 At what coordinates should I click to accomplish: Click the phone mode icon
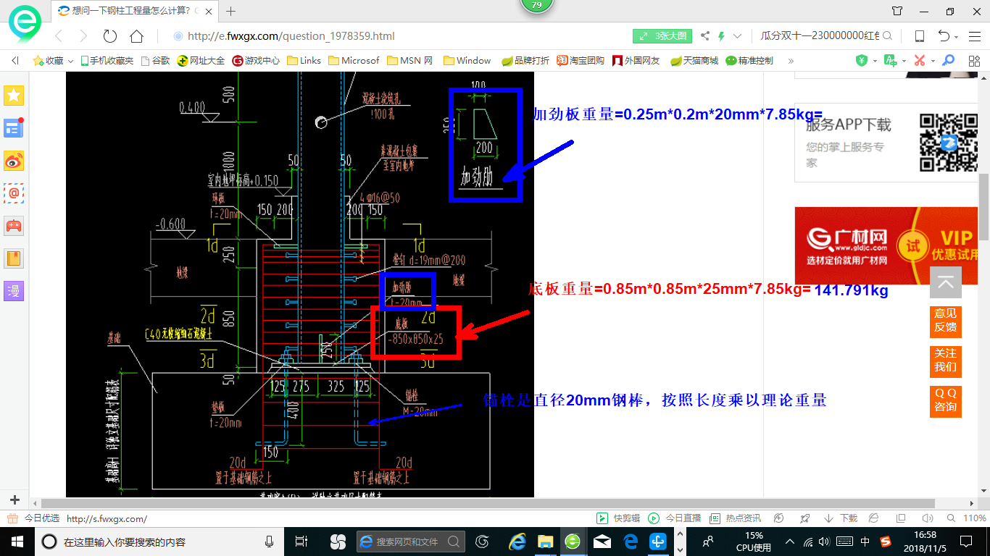coord(920,36)
